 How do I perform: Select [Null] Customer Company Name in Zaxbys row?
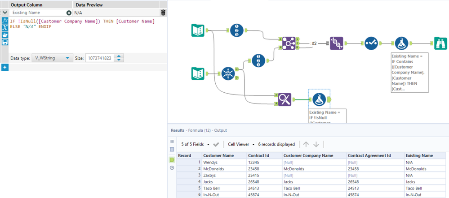click(315, 175)
